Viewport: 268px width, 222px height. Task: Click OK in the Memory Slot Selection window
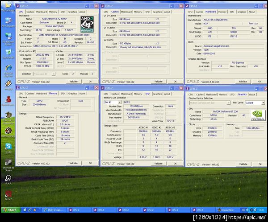click(x=175, y=164)
